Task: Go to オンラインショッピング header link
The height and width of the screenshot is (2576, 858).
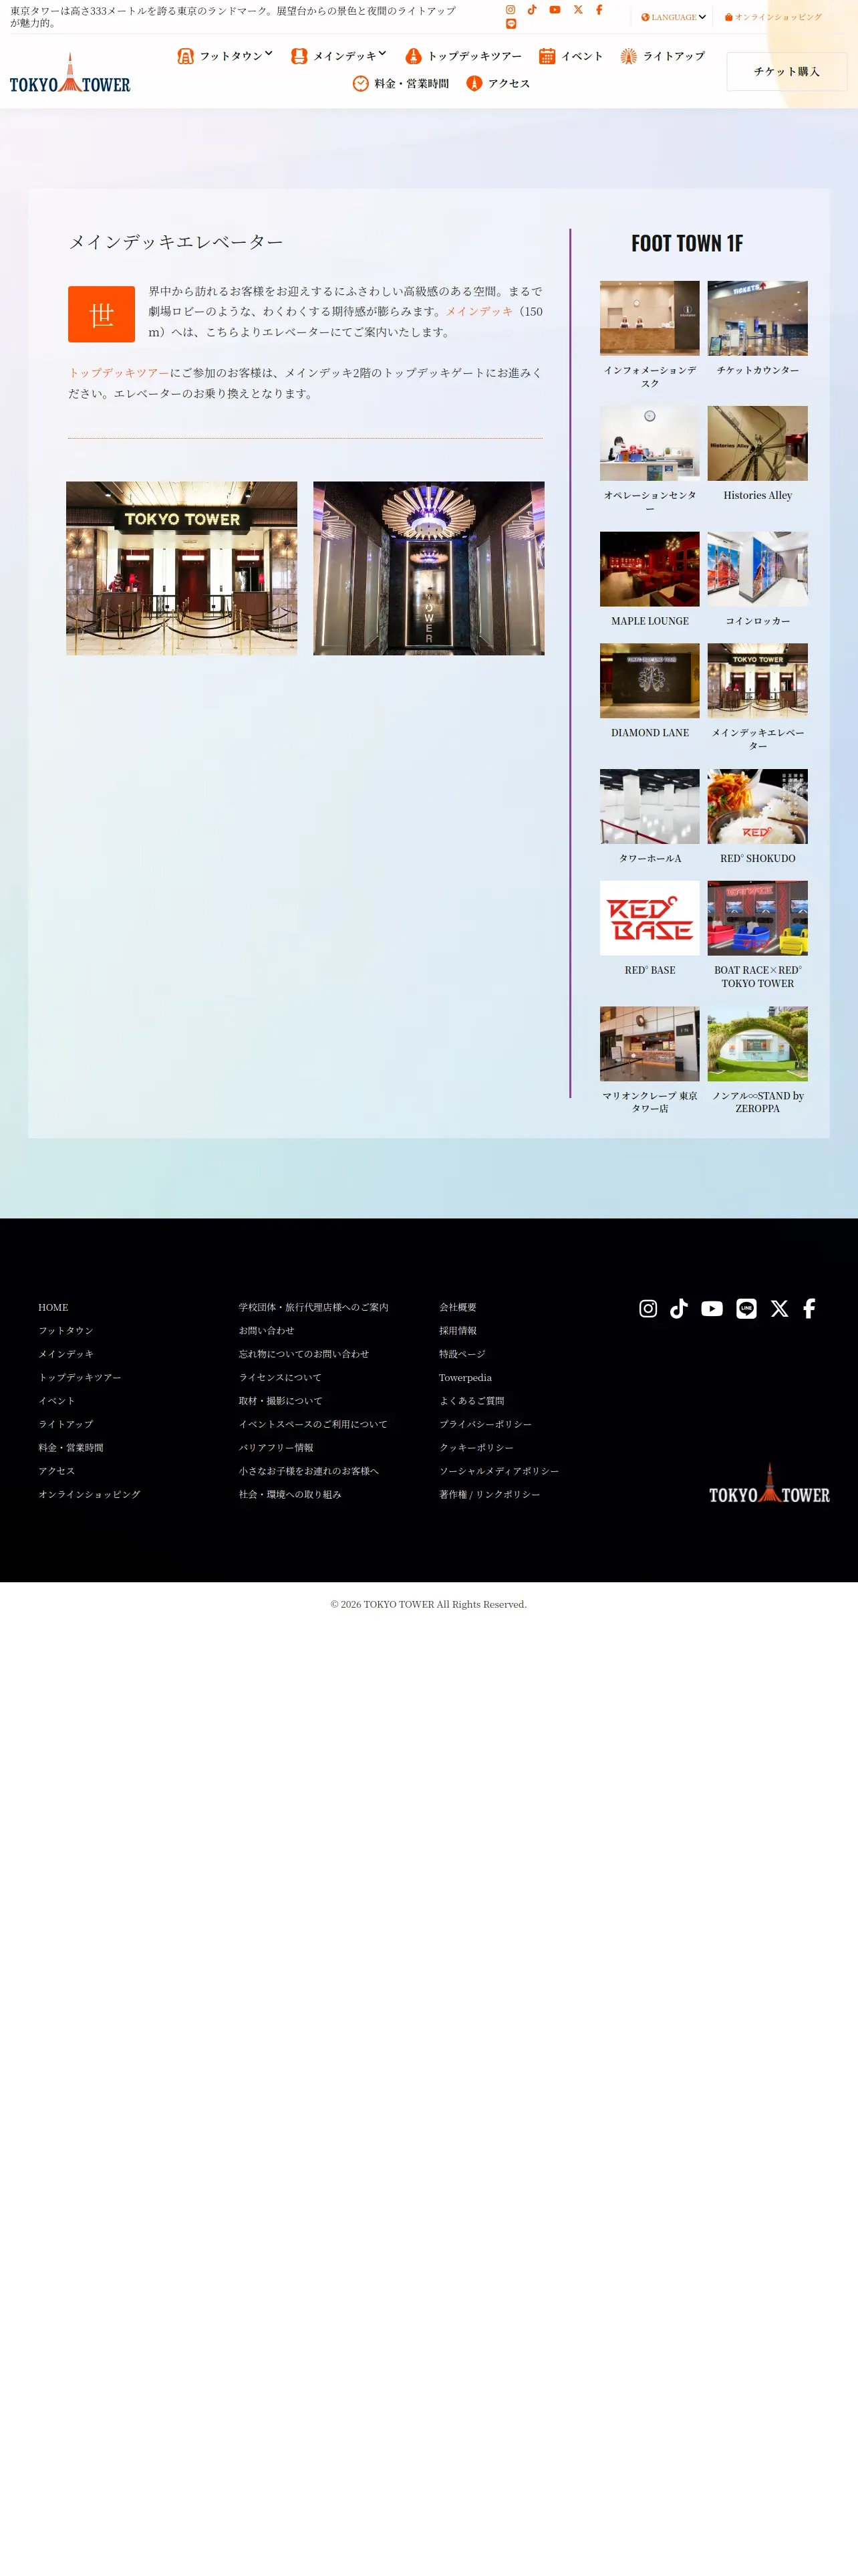Action: tap(773, 17)
